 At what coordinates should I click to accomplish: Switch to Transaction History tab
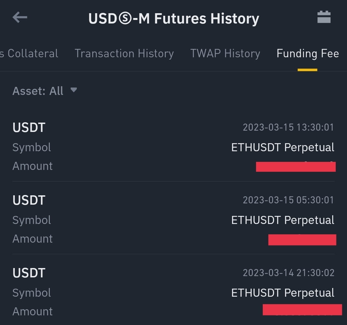click(x=124, y=53)
